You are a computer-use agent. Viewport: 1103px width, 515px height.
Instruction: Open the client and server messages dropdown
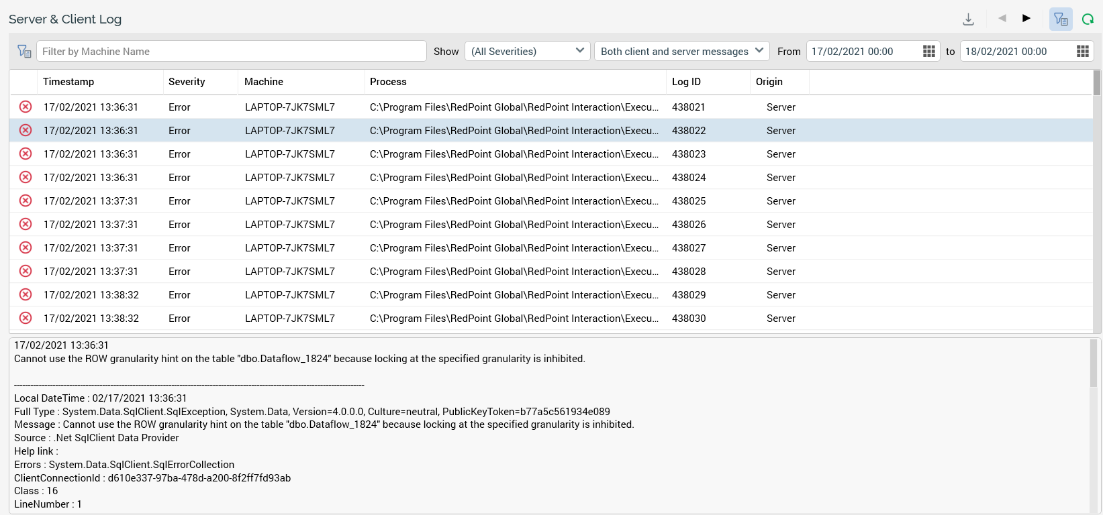point(681,52)
